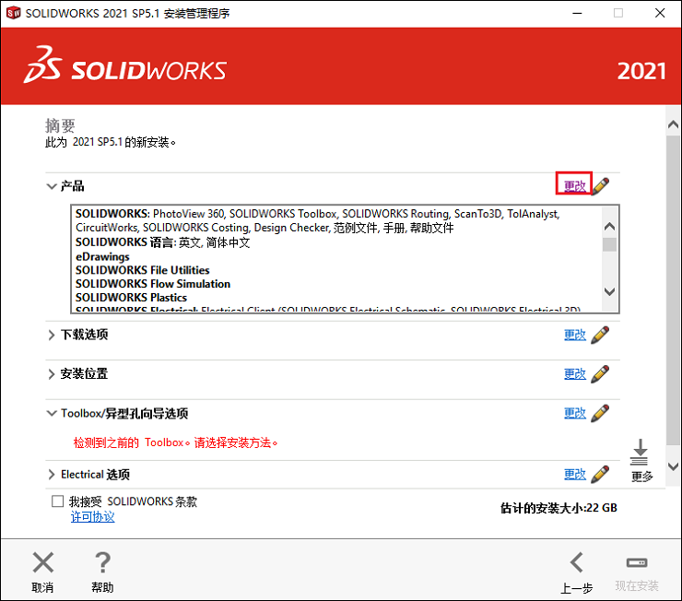Click 此为 2021 SP5.1 的新安装 text

pos(111,142)
